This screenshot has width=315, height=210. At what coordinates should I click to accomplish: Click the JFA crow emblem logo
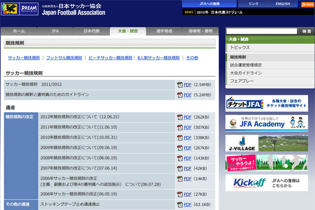click(10, 9)
